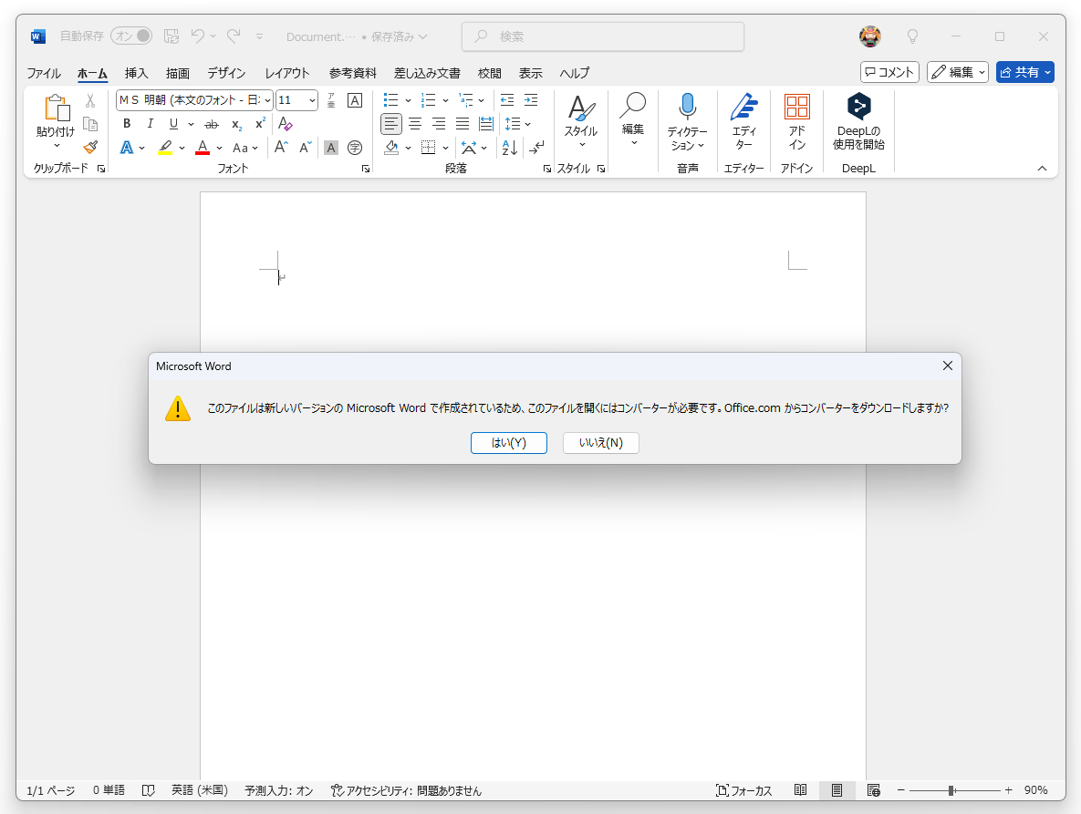
Task: Click いいえ(N) in the dialog
Action: coord(600,443)
